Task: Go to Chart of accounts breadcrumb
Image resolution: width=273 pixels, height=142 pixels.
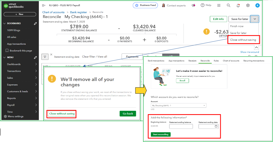Action: coord(53,12)
